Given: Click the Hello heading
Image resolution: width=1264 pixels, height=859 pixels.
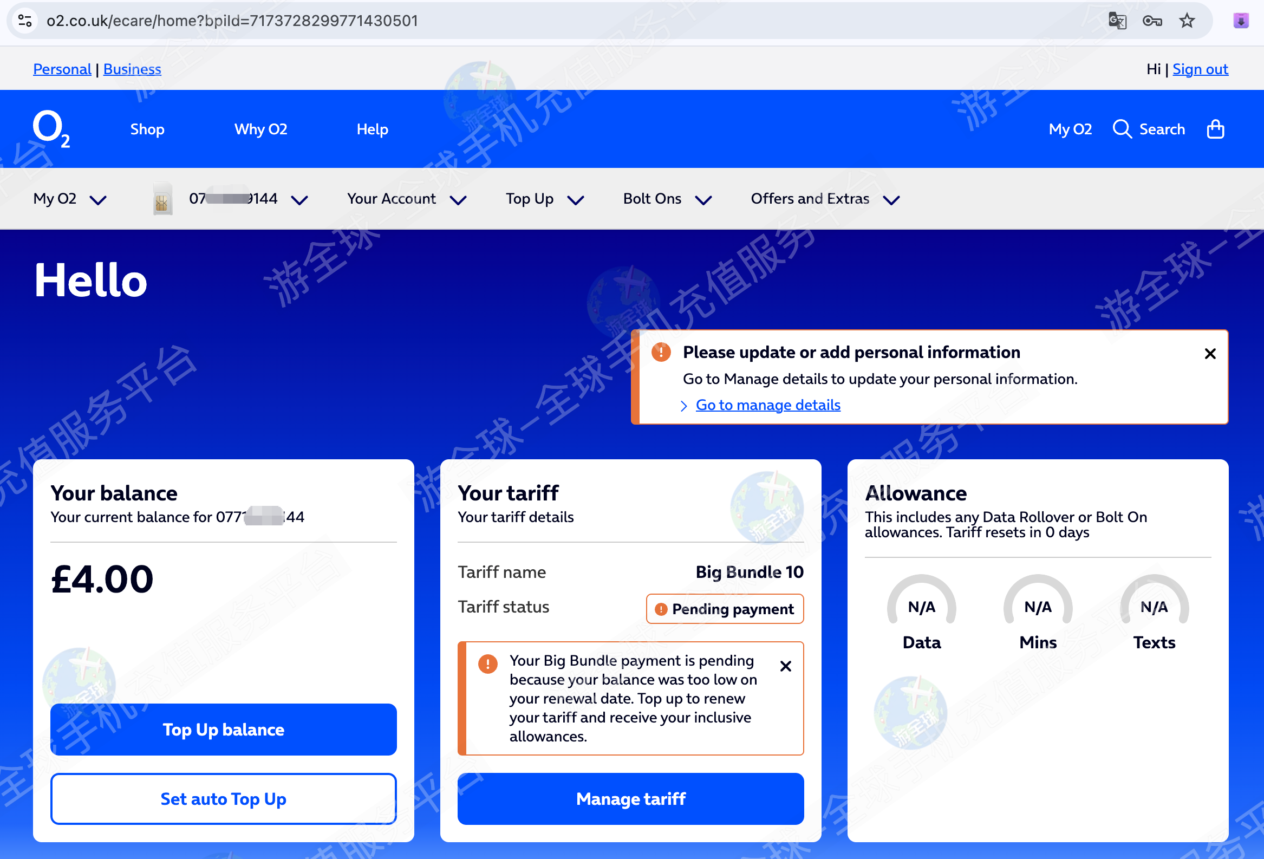Looking at the screenshot, I should [91, 280].
